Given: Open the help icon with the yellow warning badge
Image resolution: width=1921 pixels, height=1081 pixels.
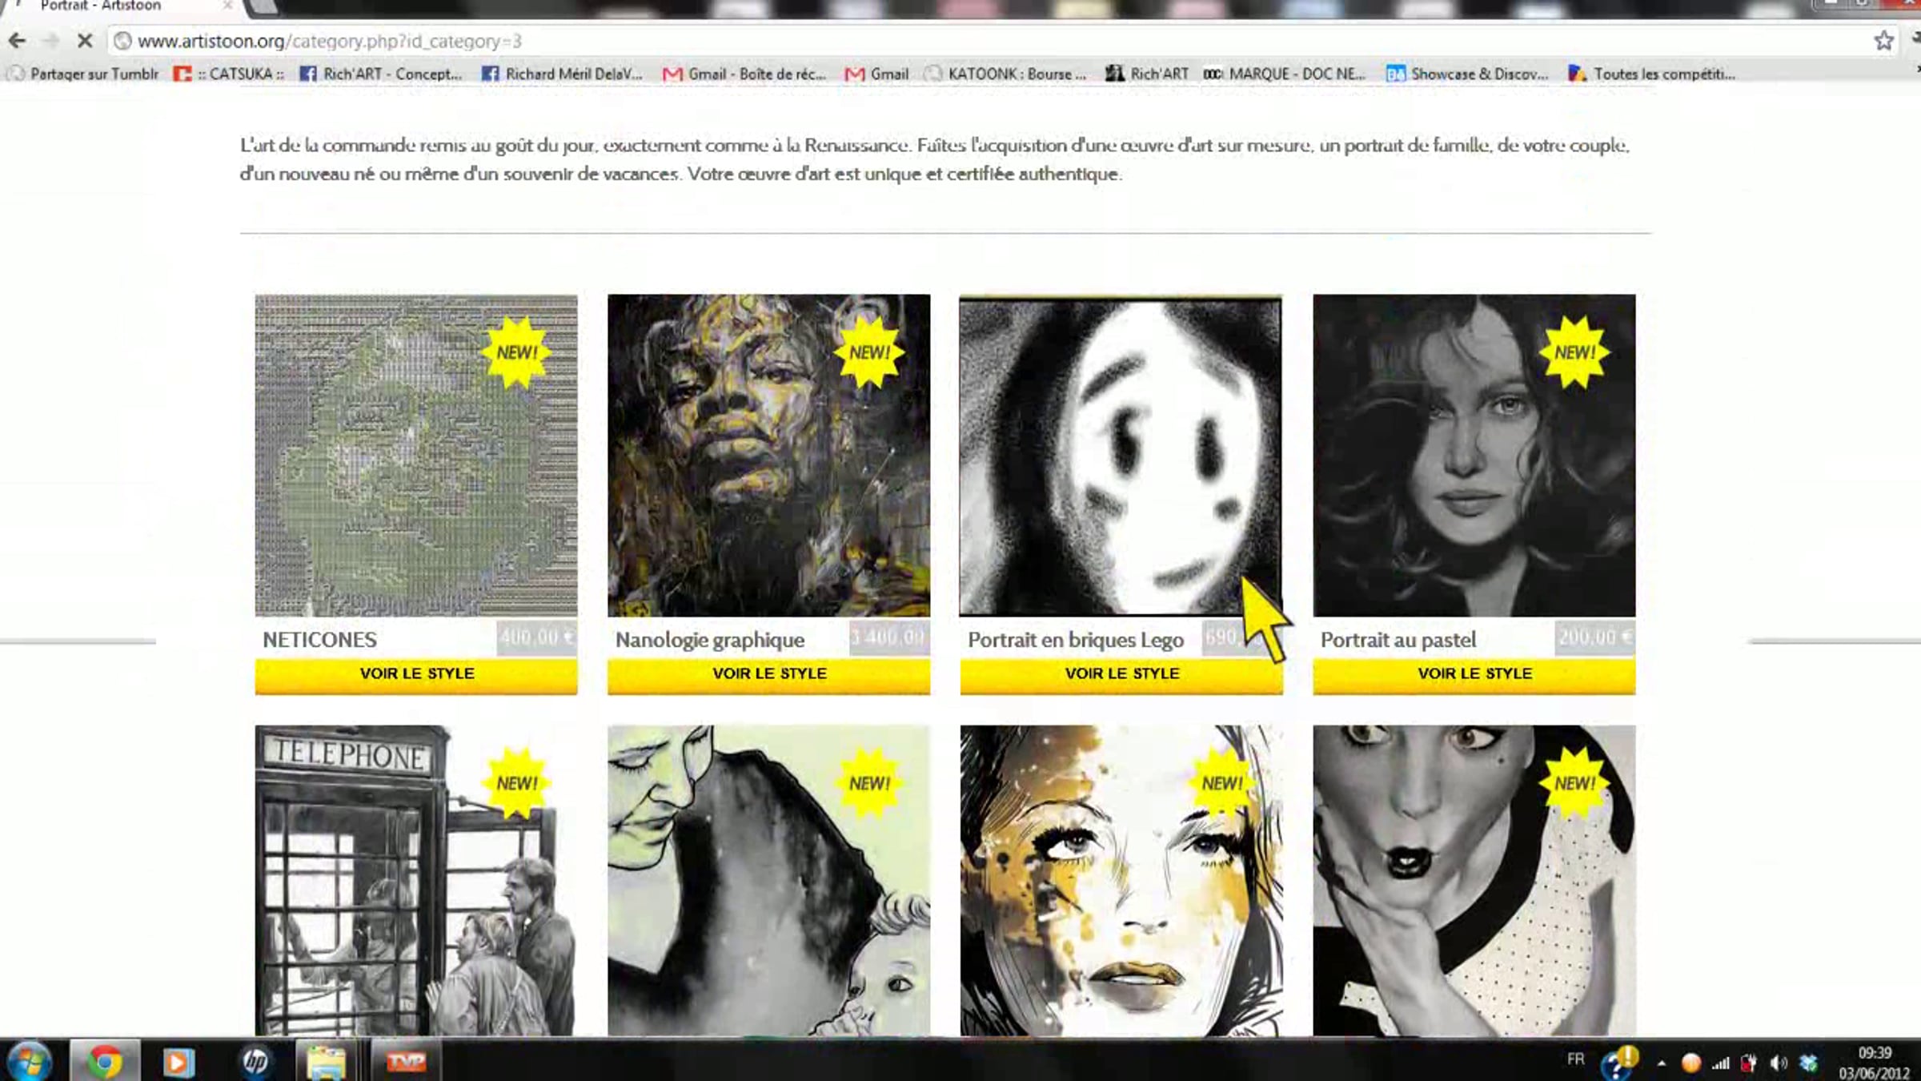Looking at the screenshot, I should pyautogui.click(x=1618, y=1062).
